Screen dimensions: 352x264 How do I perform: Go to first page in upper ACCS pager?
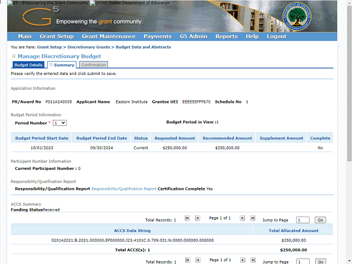pos(187,218)
